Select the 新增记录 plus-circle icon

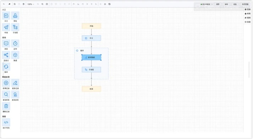tap(6, 83)
